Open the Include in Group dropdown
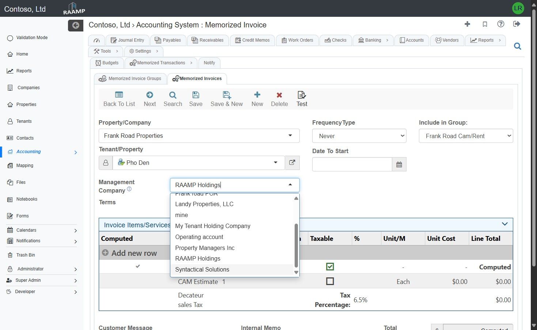The width and height of the screenshot is (537, 330). pos(466,136)
